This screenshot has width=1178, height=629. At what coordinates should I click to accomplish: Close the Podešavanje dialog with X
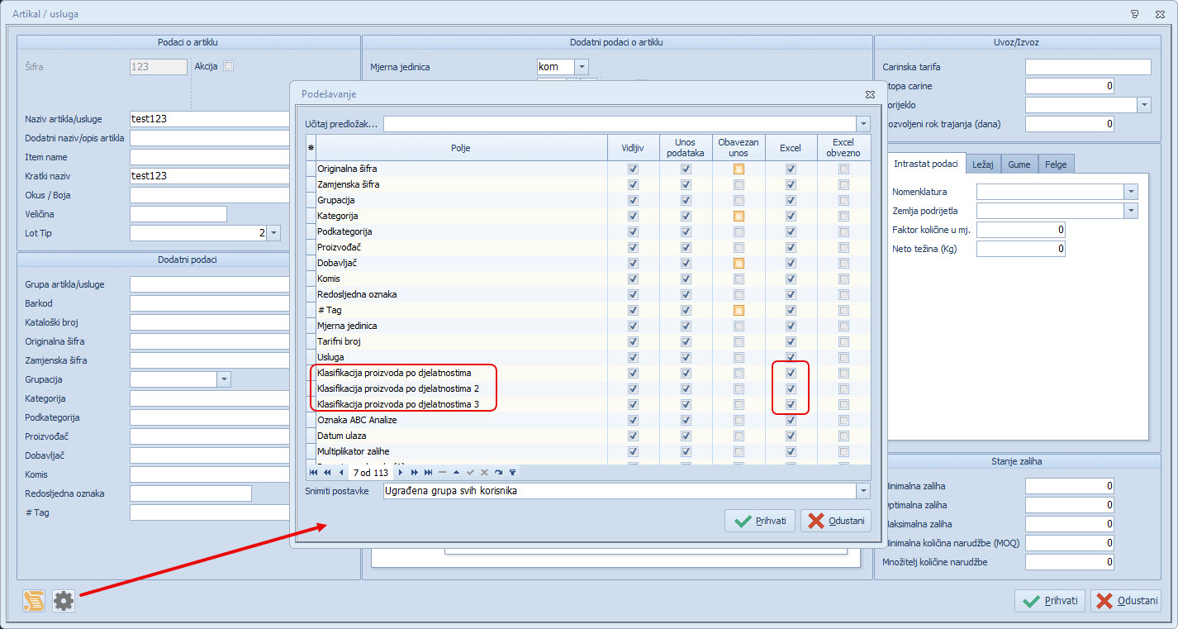869,95
